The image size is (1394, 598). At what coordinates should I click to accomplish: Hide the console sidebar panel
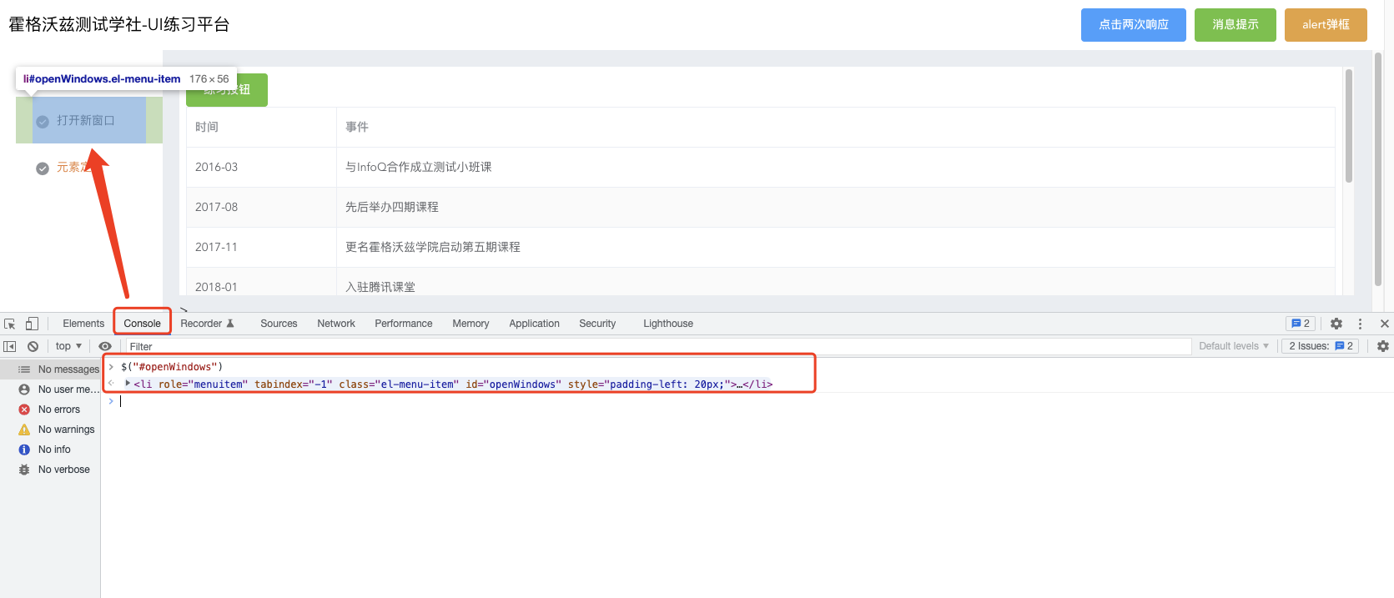(10, 346)
